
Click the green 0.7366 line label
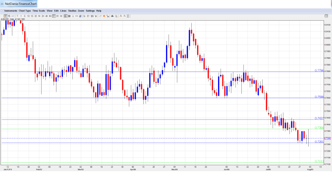(x=319, y=128)
